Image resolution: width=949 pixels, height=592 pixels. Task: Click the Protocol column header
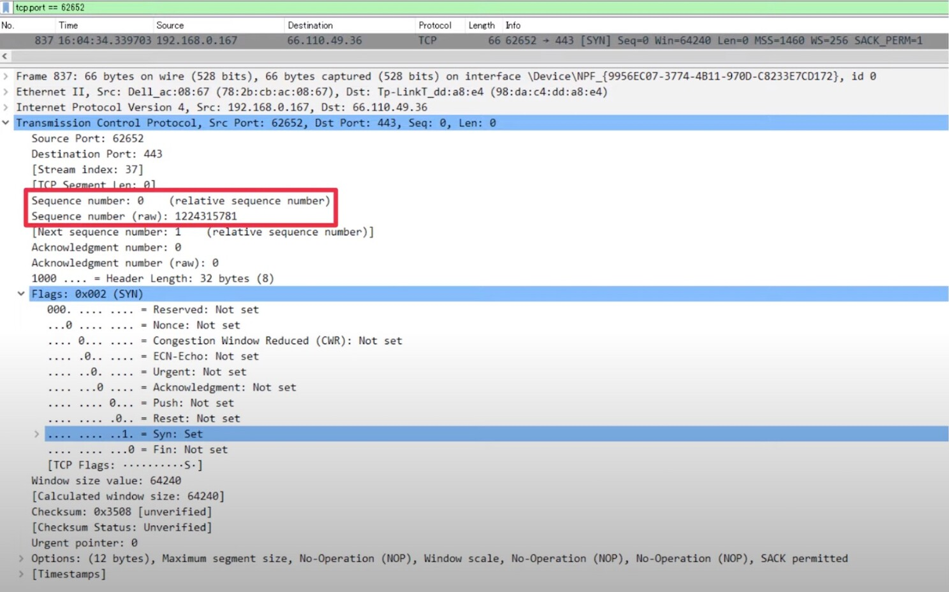[x=434, y=25]
